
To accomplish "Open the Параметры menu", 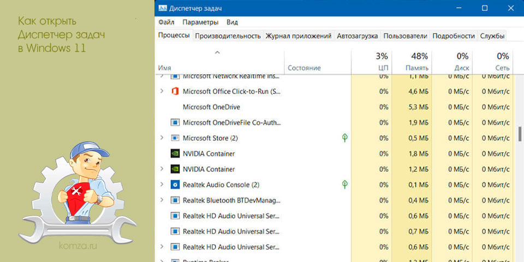I will [x=200, y=22].
